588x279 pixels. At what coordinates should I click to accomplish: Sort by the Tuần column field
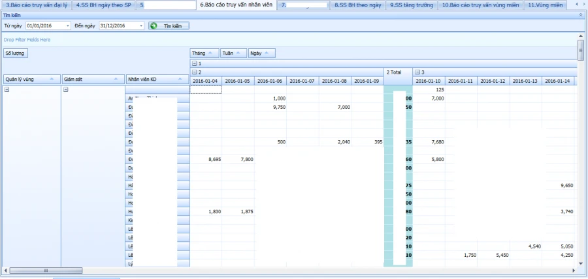[x=234, y=53]
